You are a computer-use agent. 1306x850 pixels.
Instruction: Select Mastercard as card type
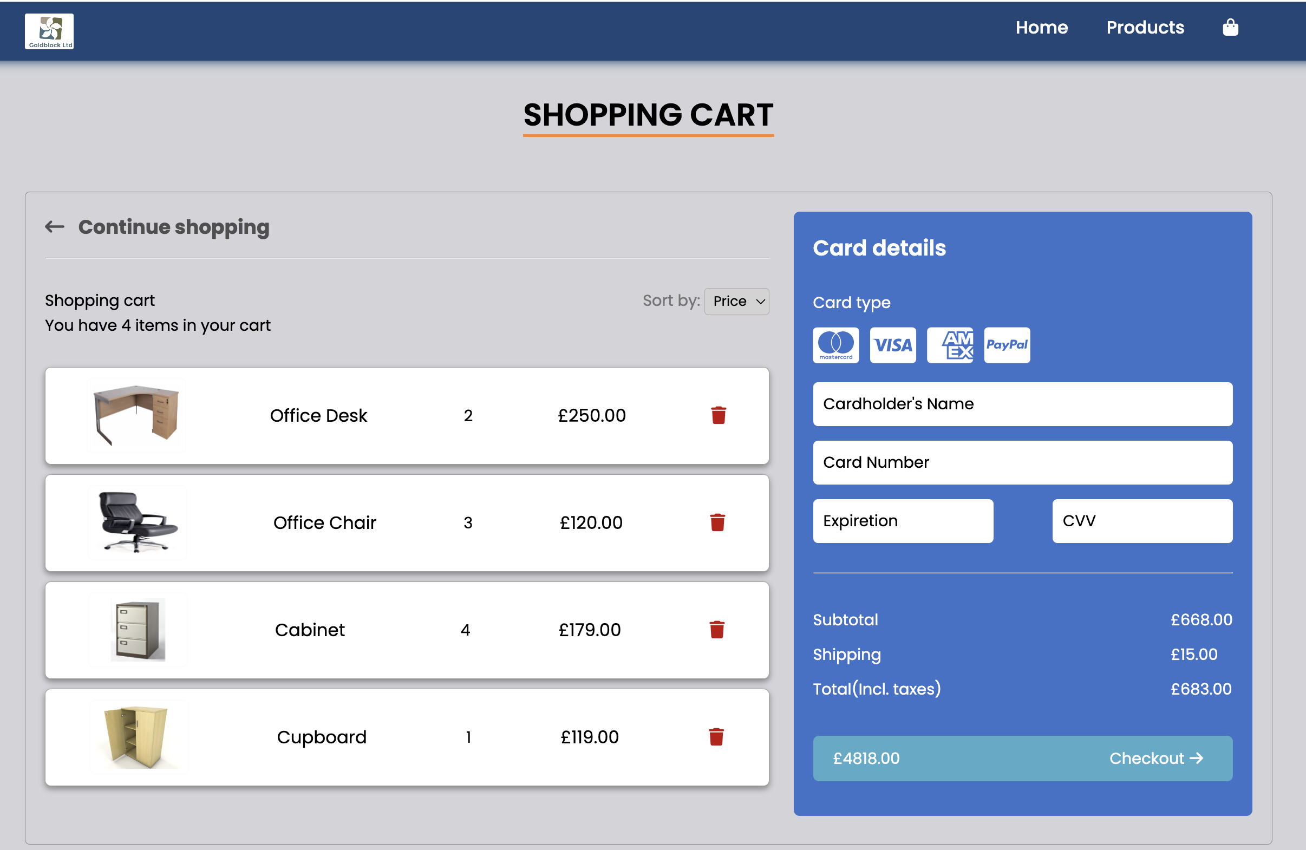point(835,345)
